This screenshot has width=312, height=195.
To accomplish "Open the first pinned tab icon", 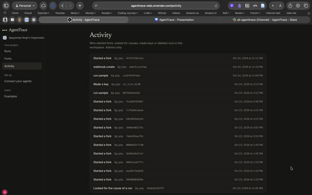I will point(5,20).
